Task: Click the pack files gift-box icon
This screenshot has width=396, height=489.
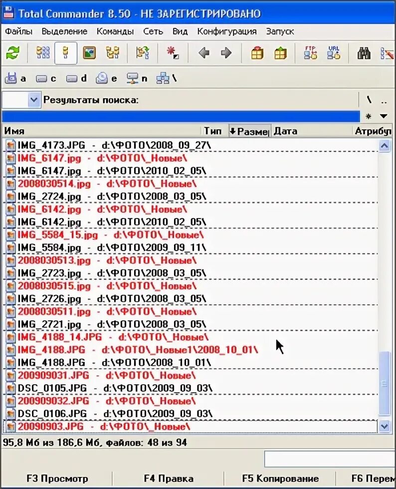Action: click(x=257, y=53)
